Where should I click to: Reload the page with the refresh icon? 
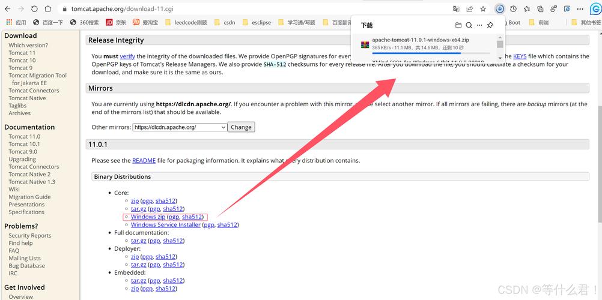coord(34,8)
